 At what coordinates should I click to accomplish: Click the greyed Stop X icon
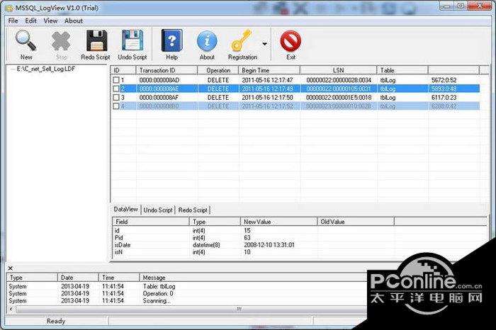(61, 41)
